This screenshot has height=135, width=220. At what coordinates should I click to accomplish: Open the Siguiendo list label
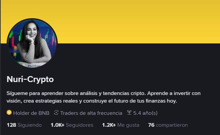pos(30,125)
